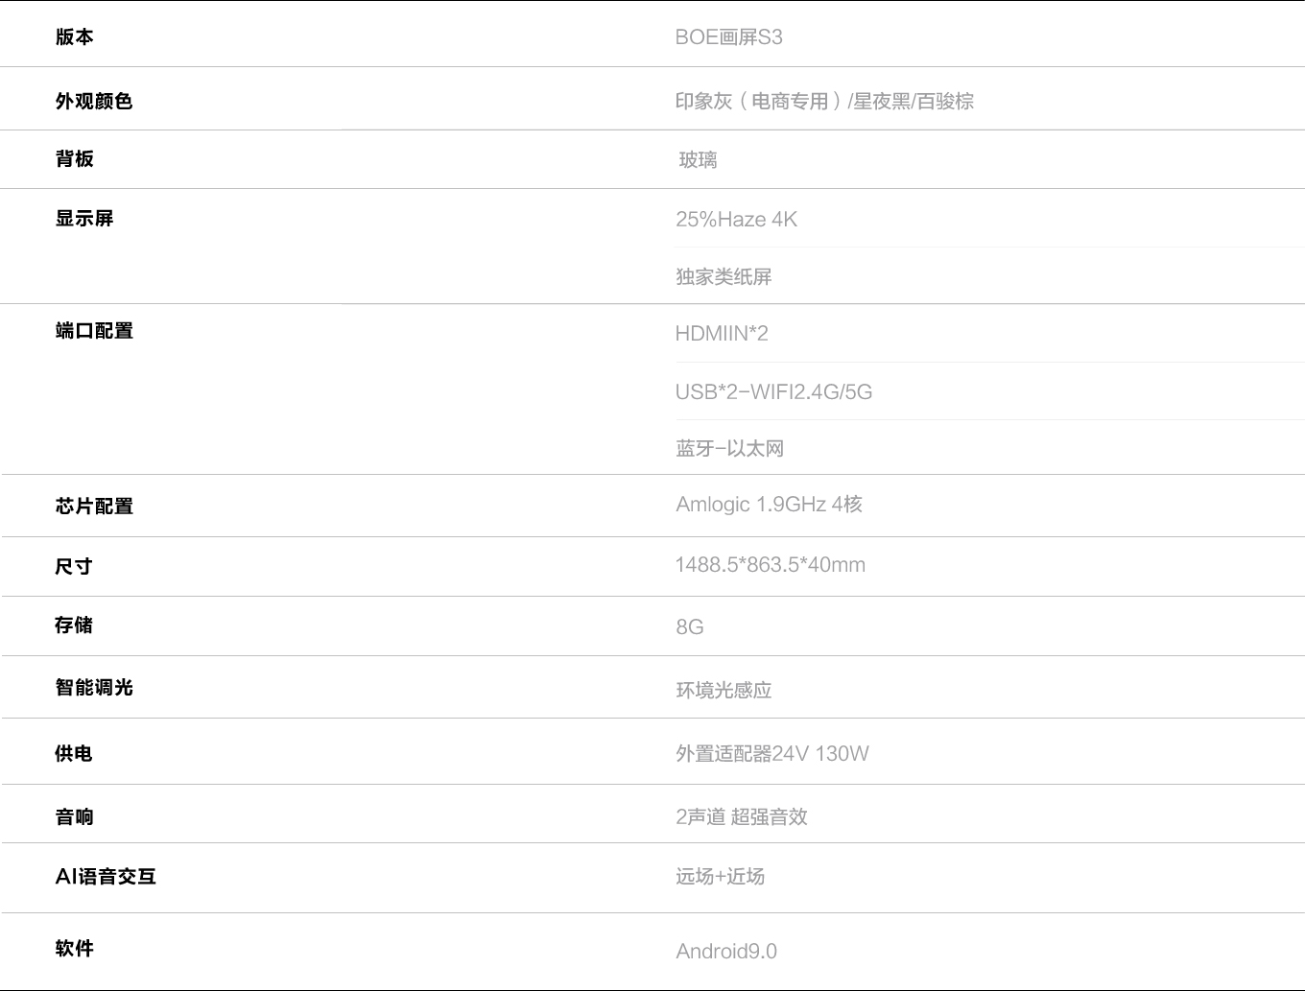Select the 1488.5*863.5*40mm dimension value

pyautogui.click(x=770, y=565)
